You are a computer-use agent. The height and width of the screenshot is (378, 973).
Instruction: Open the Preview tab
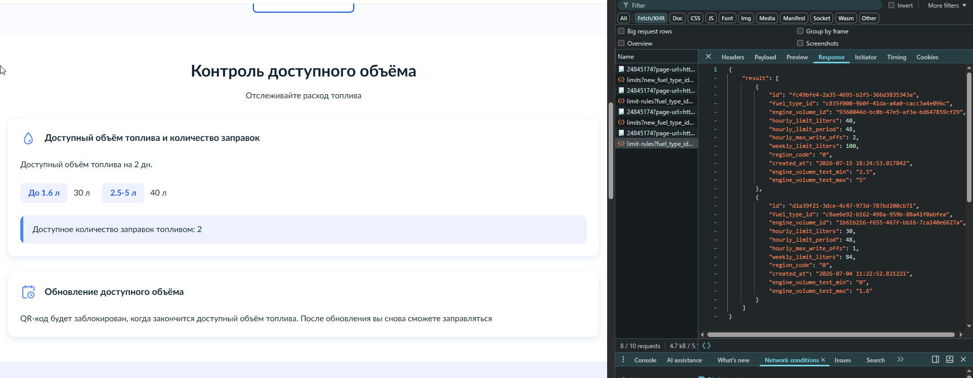pos(797,57)
